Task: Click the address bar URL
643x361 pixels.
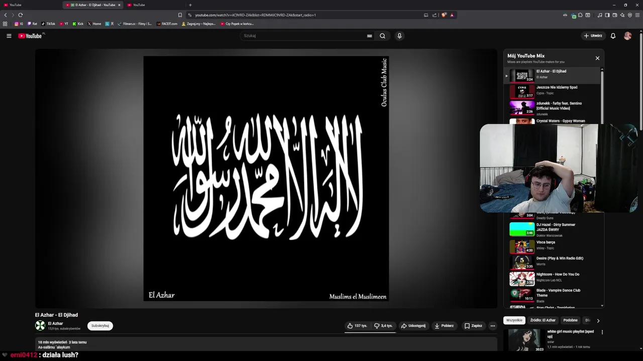Action: pos(255,15)
